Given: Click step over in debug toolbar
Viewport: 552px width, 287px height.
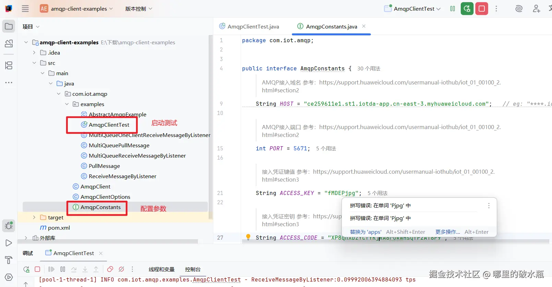Looking at the screenshot, I should (74, 269).
